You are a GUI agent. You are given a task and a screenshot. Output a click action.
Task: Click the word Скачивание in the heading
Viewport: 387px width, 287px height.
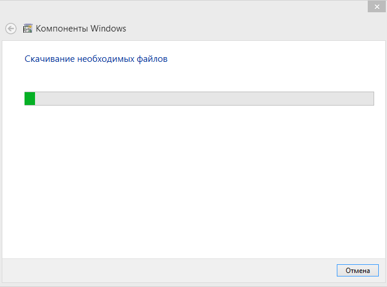tap(49, 59)
